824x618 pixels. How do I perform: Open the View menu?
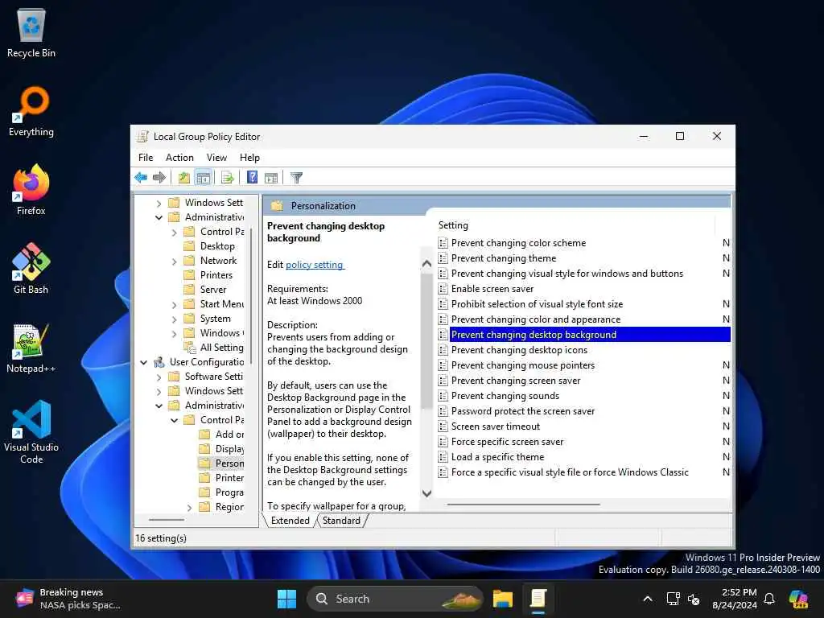coord(216,158)
